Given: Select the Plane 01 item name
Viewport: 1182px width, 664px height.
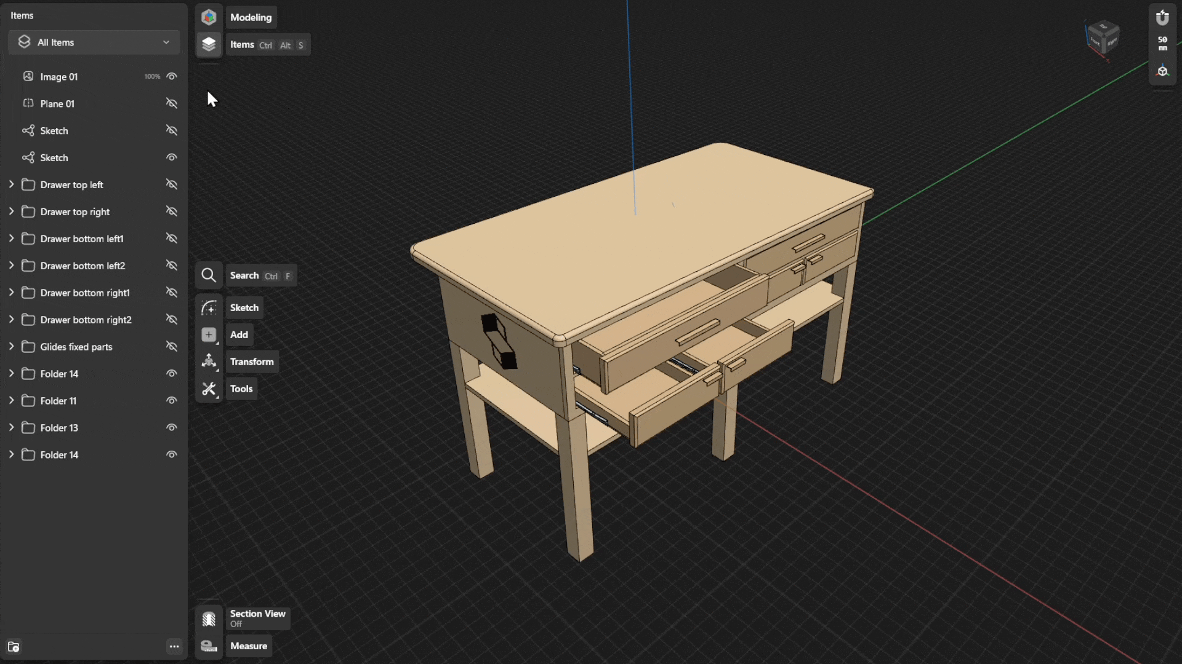Looking at the screenshot, I should click(x=57, y=104).
